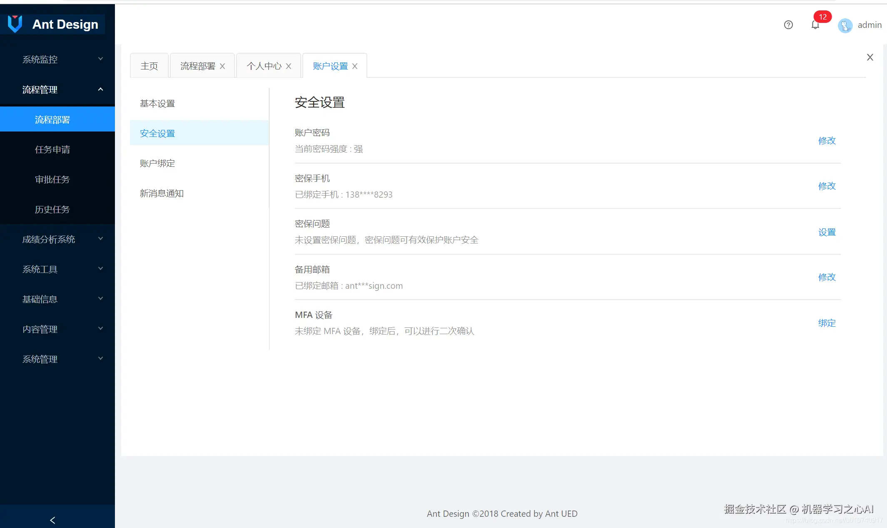Click 绑定 link for MFA 设备
The height and width of the screenshot is (528, 887).
coord(827,323)
